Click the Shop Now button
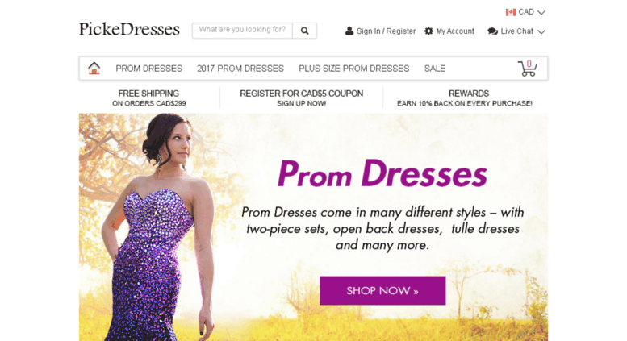Screen dimensions: 627x341 [x=382, y=291]
